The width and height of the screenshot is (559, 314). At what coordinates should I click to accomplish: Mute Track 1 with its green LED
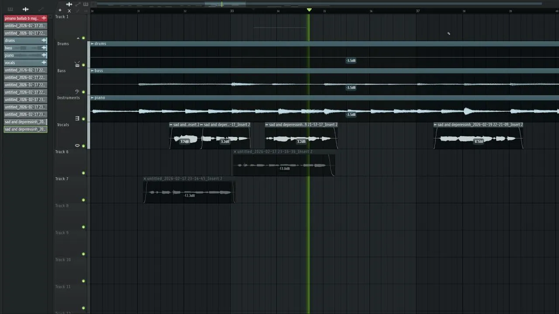(83, 38)
